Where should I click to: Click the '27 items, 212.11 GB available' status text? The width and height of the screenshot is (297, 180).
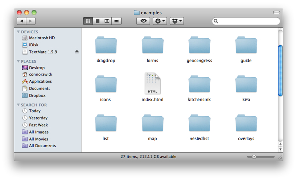point(148,157)
